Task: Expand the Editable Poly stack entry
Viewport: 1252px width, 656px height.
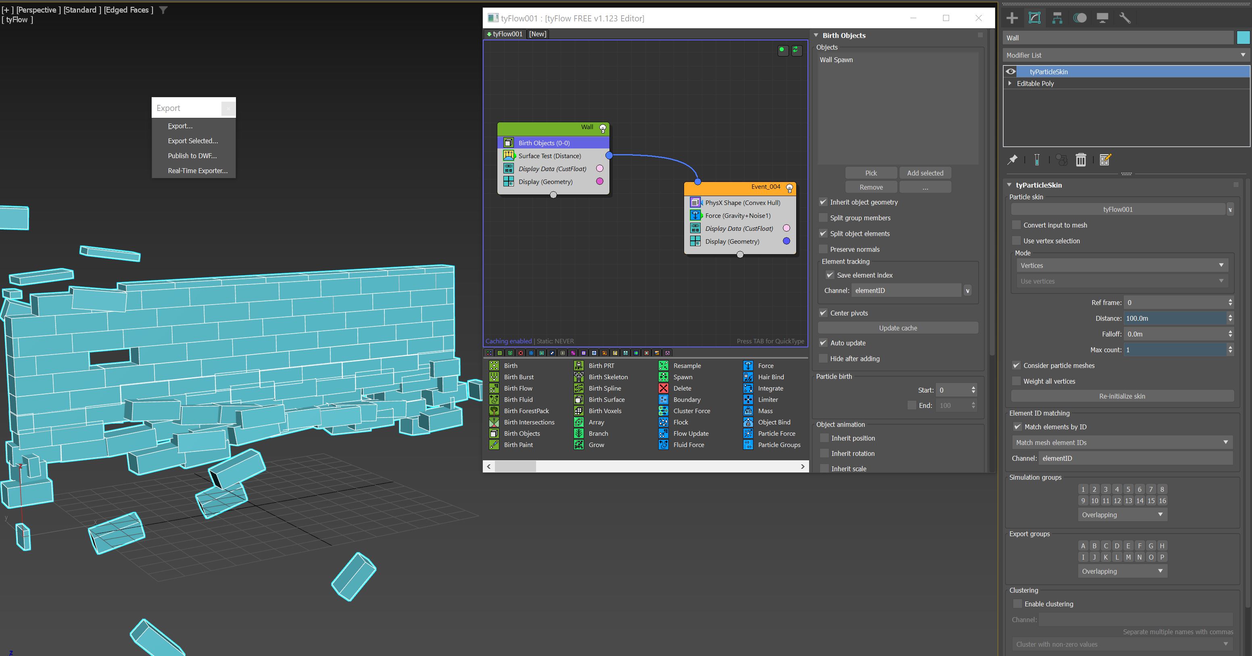Action: click(1010, 83)
